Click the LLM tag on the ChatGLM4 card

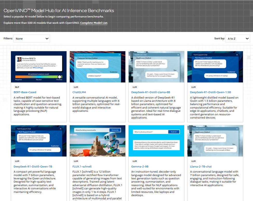click(76, 87)
